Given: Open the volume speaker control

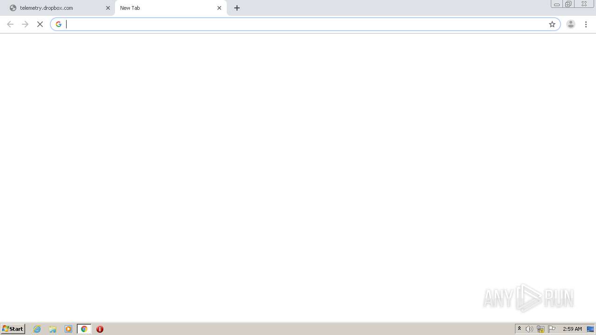Looking at the screenshot, I should (x=529, y=329).
